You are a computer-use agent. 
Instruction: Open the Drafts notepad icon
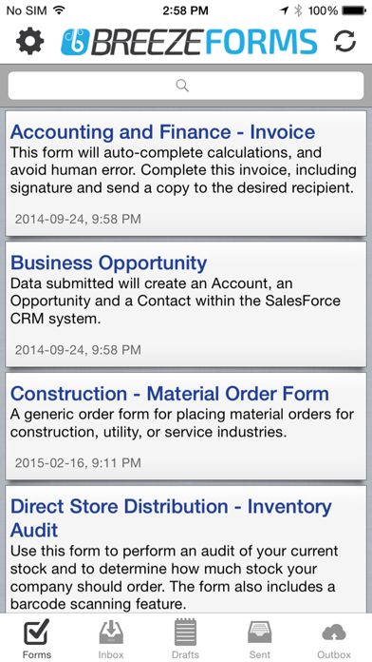(x=185, y=632)
